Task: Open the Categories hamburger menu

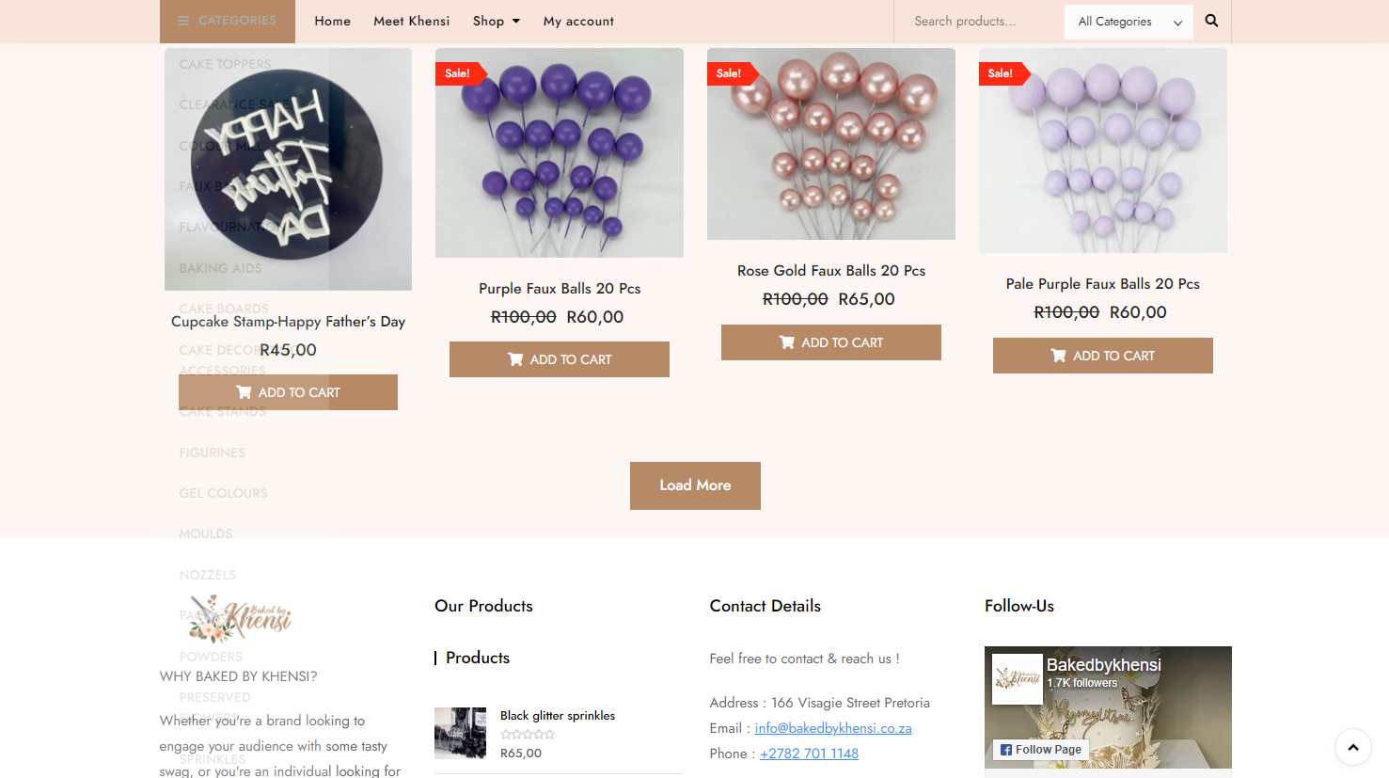Action: click(227, 21)
